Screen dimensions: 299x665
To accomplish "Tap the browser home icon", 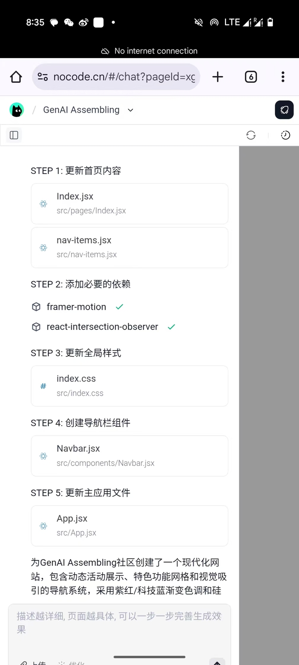I will [x=16, y=77].
